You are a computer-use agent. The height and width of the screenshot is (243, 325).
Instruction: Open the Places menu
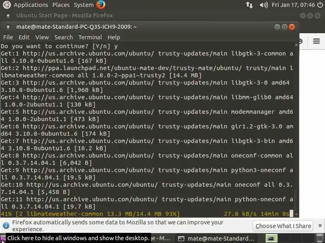[61, 5]
